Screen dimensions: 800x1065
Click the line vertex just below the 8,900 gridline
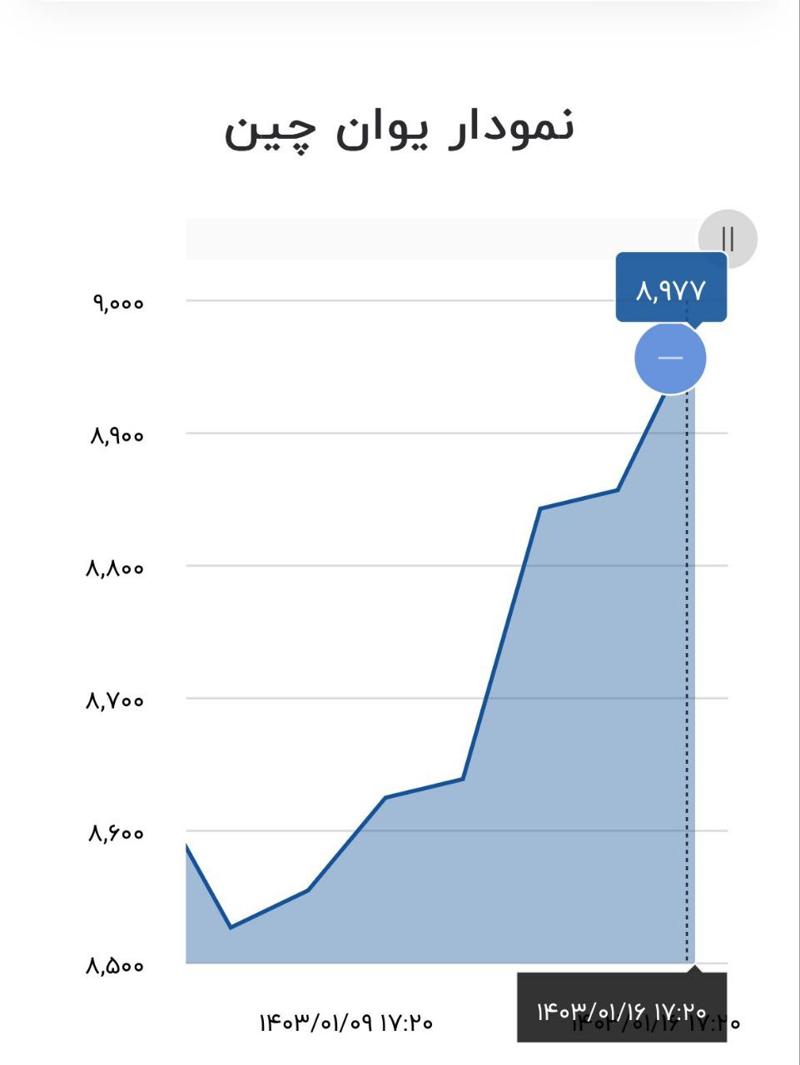(618, 489)
